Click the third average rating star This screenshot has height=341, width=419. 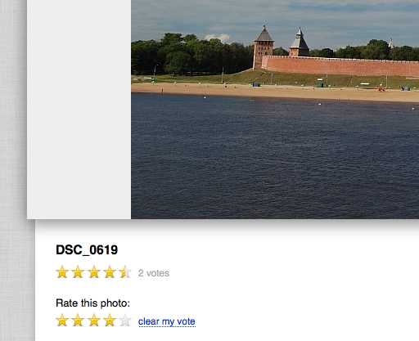[x=94, y=271]
